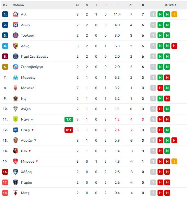187x198 pixels.
Task: Open the Στρασβούργο team link
Action: (x=32, y=67)
